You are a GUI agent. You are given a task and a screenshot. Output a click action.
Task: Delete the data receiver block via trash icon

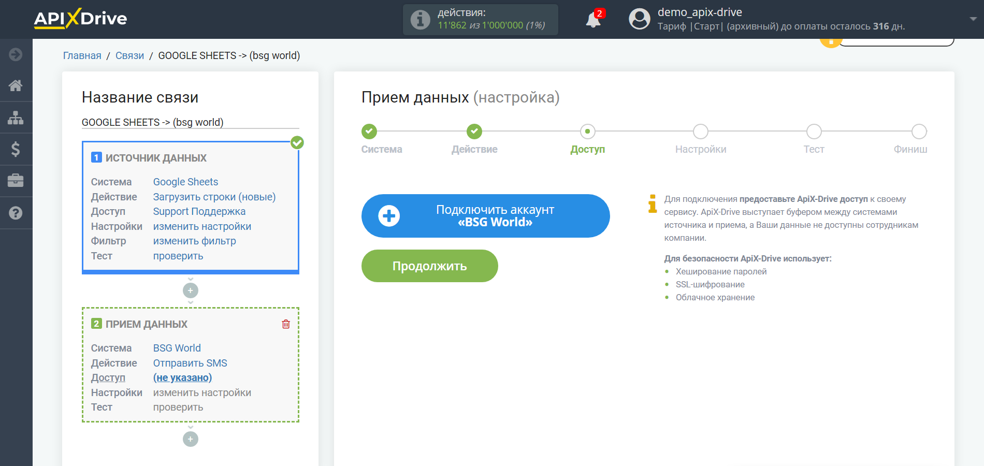click(x=286, y=324)
